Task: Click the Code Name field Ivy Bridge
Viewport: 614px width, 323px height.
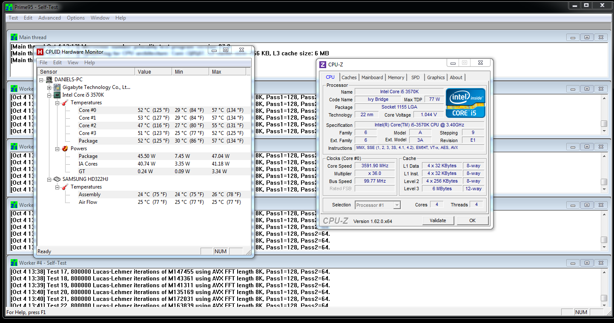Action: point(378,100)
